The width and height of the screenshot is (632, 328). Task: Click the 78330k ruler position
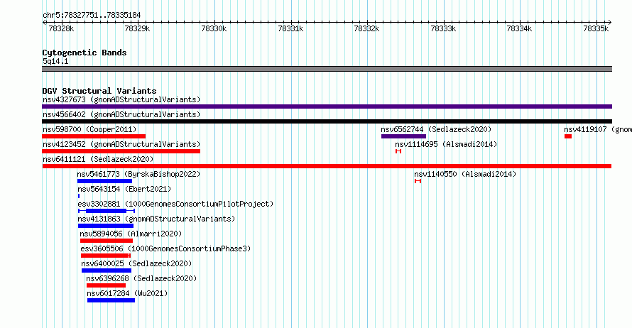pos(214,28)
